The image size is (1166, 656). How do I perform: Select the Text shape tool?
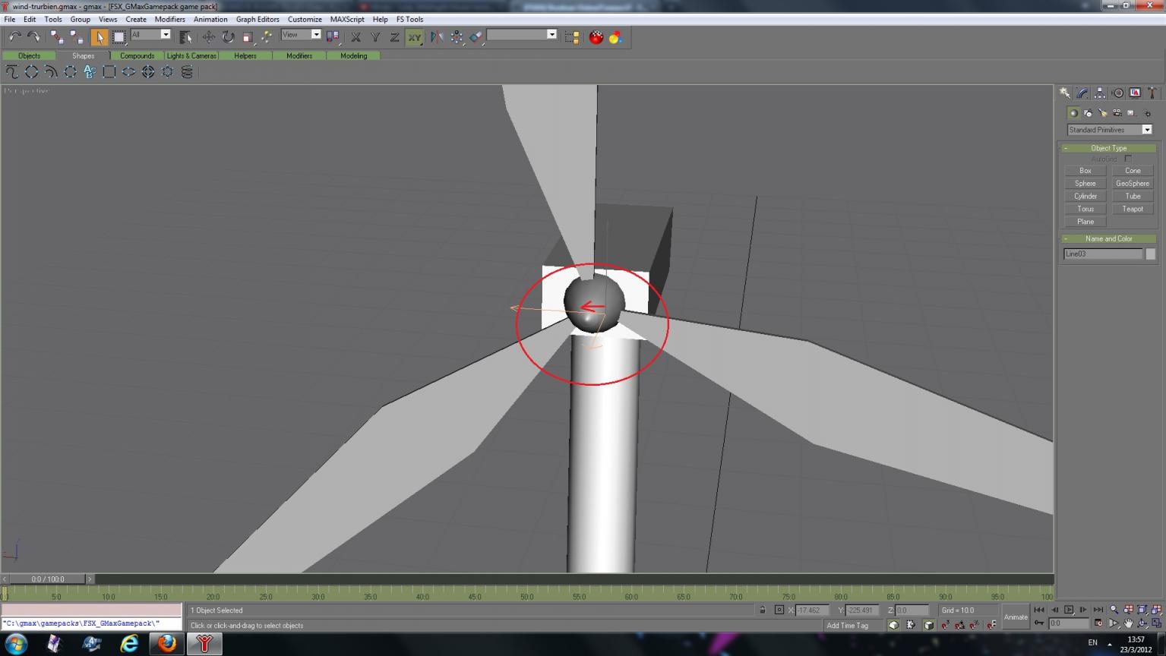pyautogui.click(x=90, y=72)
